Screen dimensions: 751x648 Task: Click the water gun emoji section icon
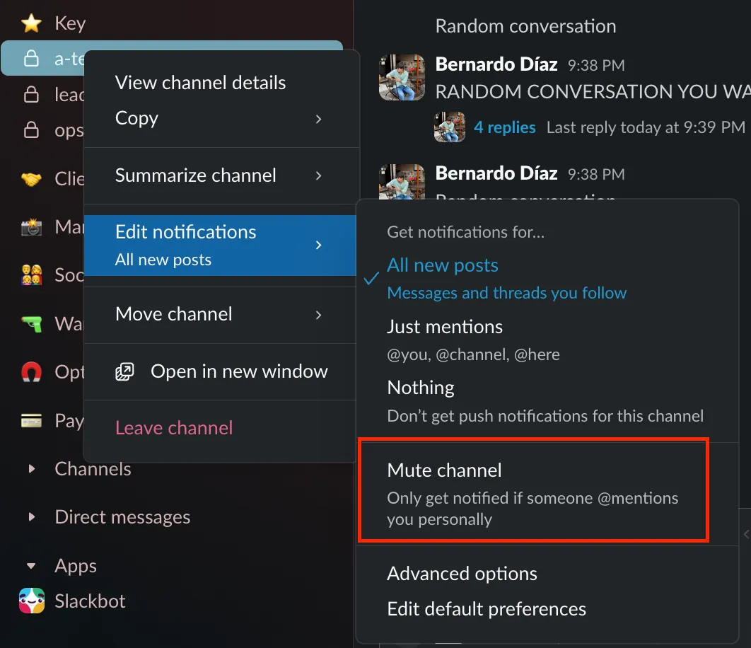click(x=31, y=323)
